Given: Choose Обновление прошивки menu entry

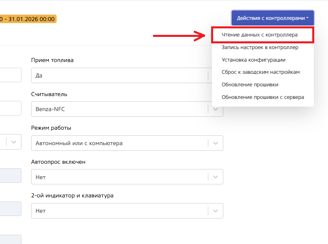Looking at the screenshot, I should (x=250, y=85).
